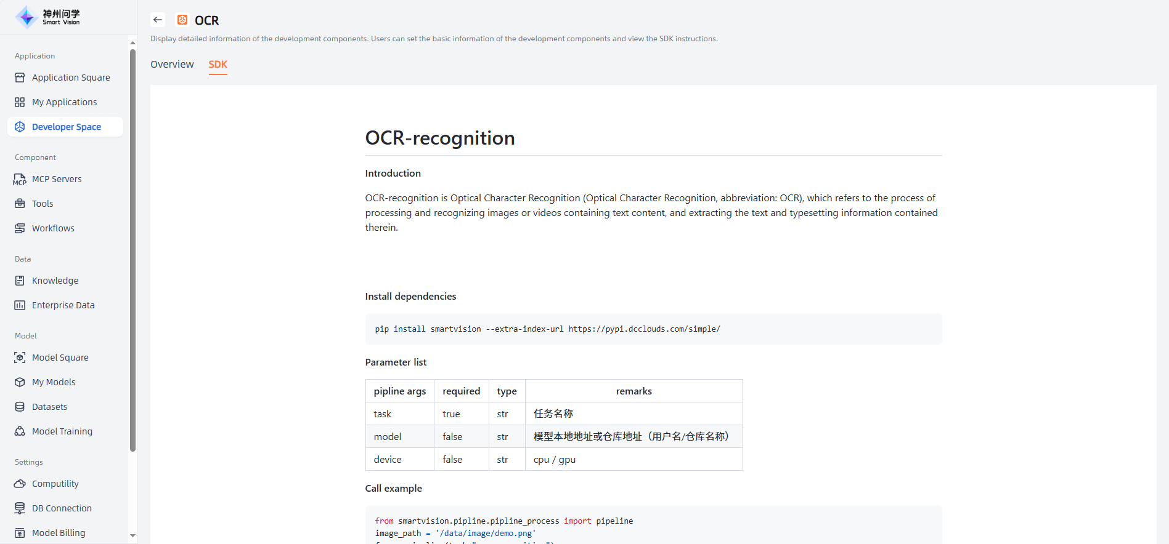The height and width of the screenshot is (544, 1169).
Task: Click the MCP Servers icon
Action: tap(20, 179)
